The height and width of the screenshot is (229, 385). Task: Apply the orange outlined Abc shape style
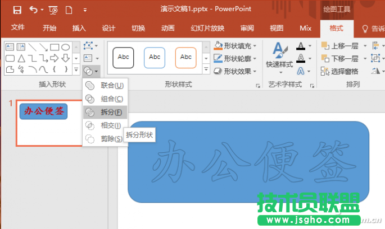click(x=186, y=57)
